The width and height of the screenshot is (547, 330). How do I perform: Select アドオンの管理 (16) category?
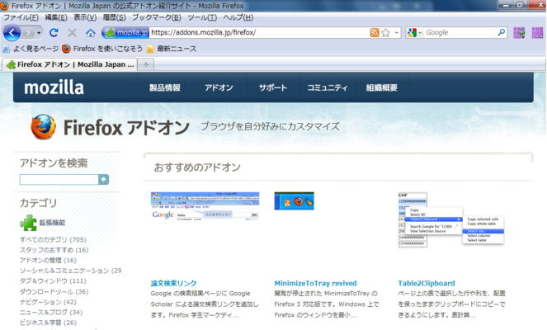coord(48,260)
